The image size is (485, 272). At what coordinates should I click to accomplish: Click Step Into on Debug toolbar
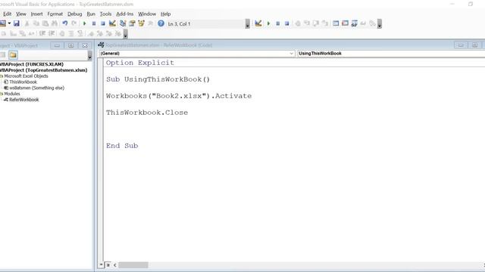(307, 23)
